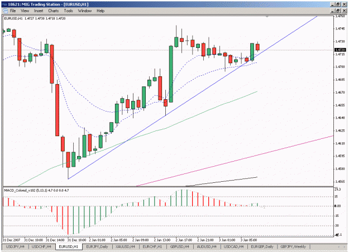Screen dimensions: 349x252
Task: Click the EURUSD,H1 price label in chart
Action: pos(35,18)
